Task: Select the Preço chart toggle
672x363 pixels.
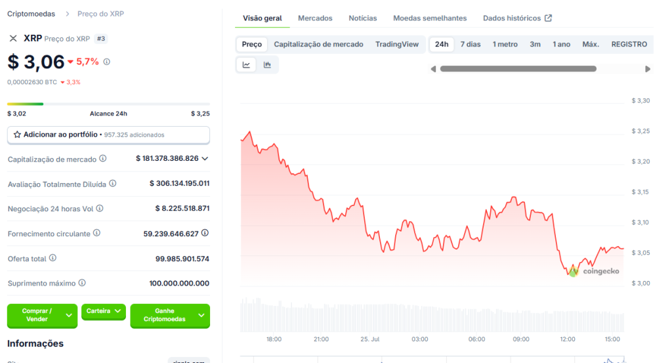Action: tap(251, 44)
